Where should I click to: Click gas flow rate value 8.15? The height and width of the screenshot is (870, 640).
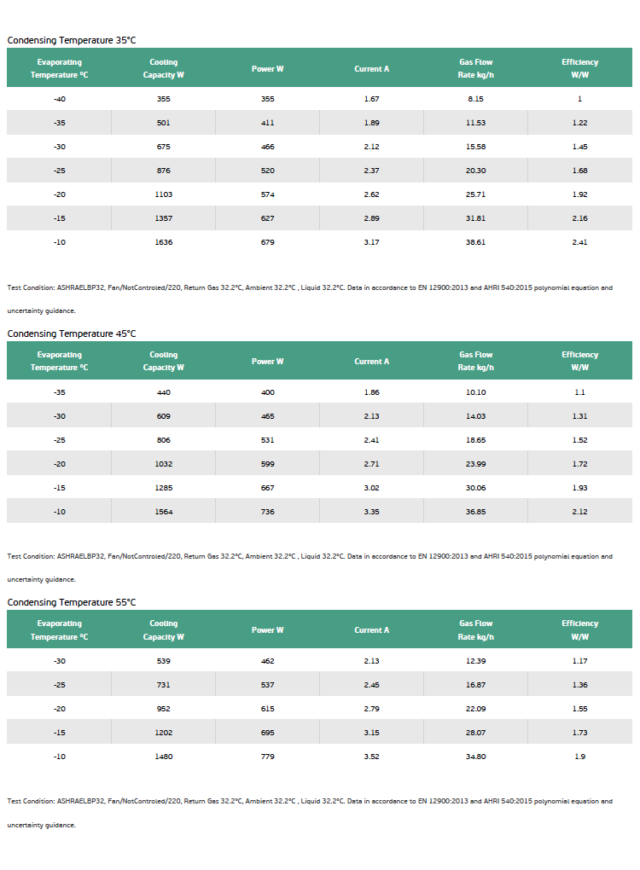click(x=475, y=99)
